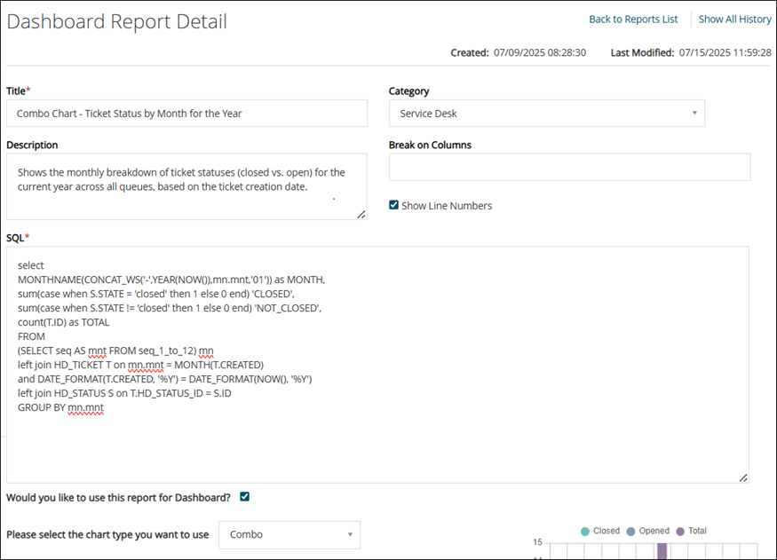Toggle the Show Line Numbers checkbox
The width and height of the screenshot is (777, 560).
click(x=394, y=206)
